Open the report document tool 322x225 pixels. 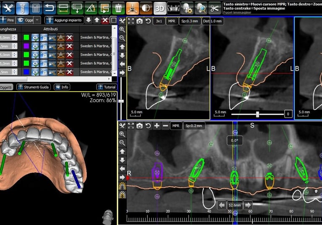click(x=36, y=8)
